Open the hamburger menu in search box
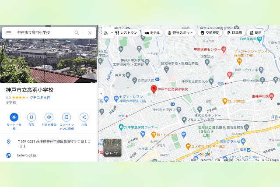This screenshot has height=187, width=280. click(x=9, y=33)
